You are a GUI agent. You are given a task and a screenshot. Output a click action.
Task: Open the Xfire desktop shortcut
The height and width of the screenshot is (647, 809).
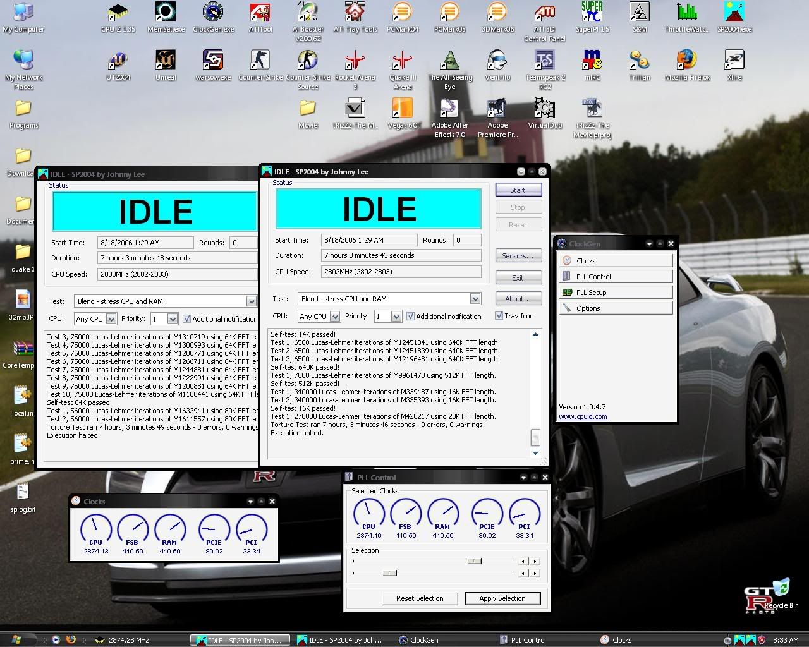[734, 66]
